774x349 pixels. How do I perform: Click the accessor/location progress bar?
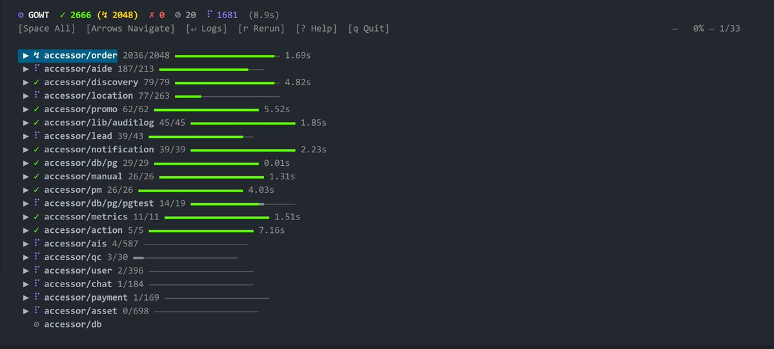pos(227,96)
